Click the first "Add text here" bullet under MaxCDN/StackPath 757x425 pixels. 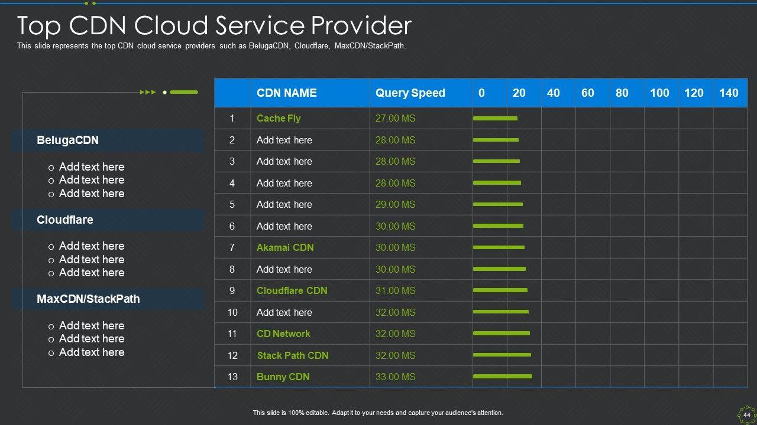(x=92, y=326)
